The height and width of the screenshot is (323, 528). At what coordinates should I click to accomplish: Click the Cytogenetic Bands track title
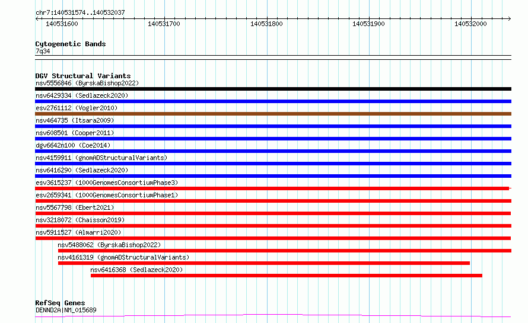[x=71, y=44]
